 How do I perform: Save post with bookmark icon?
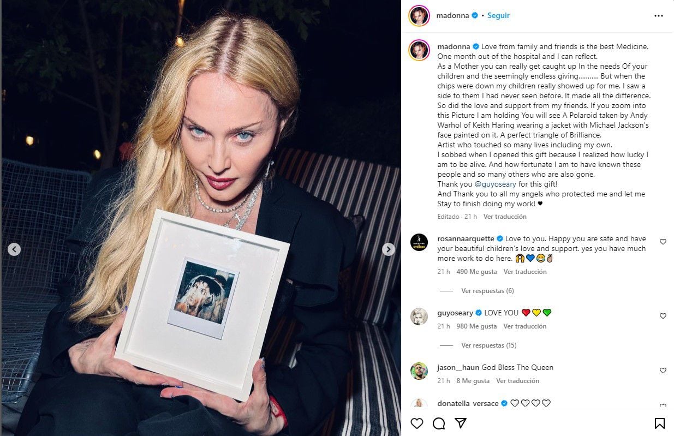tap(659, 423)
